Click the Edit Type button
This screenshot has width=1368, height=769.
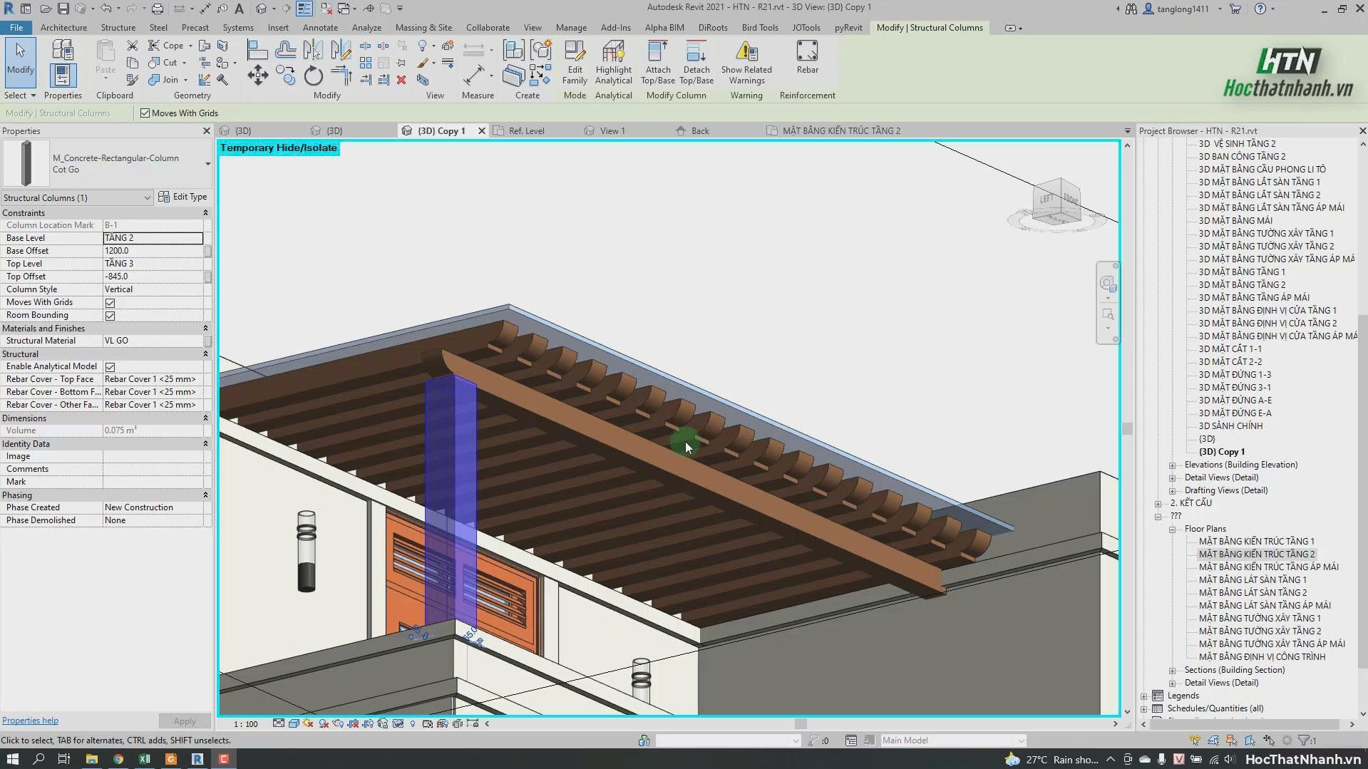tap(182, 197)
